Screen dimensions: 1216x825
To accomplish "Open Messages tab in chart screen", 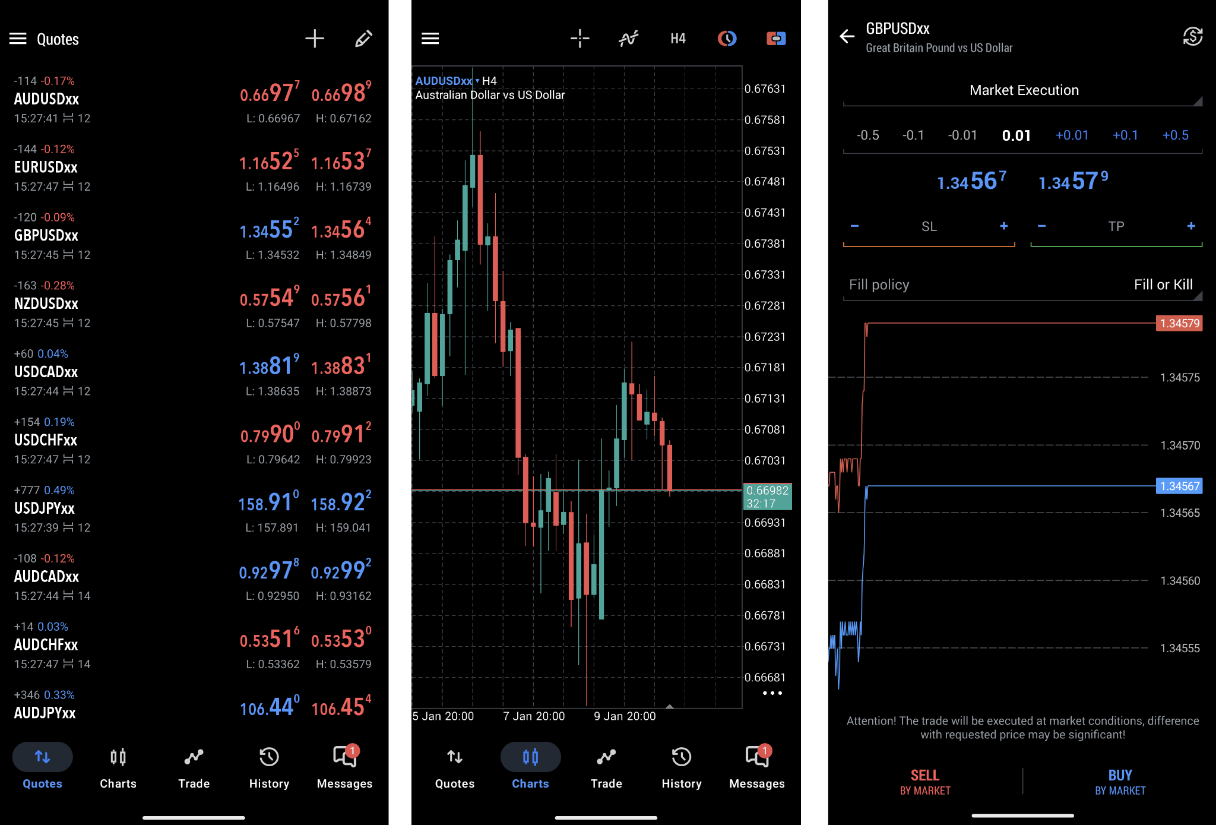I will (757, 766).
